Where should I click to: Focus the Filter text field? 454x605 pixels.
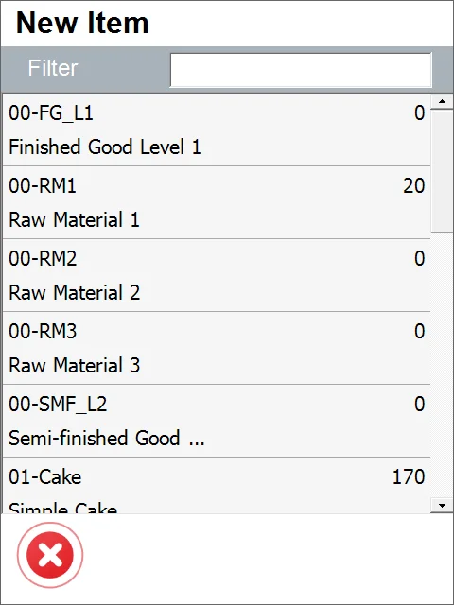[301, 70]
